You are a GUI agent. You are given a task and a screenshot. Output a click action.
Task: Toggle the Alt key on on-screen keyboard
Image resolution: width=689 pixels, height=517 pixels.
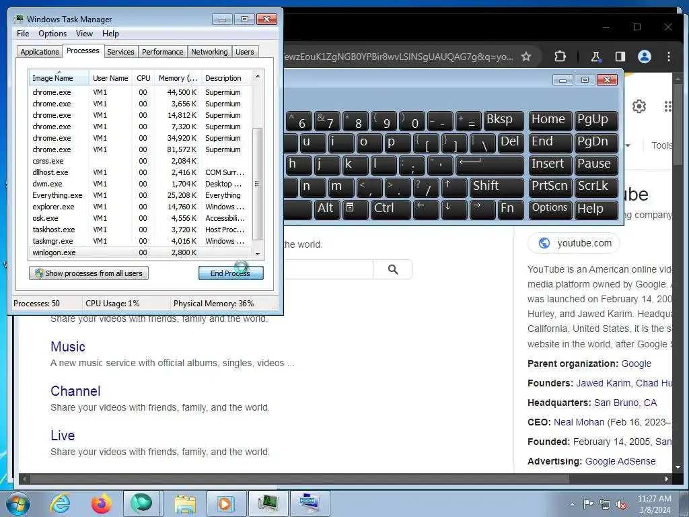[x=328, y=209]
